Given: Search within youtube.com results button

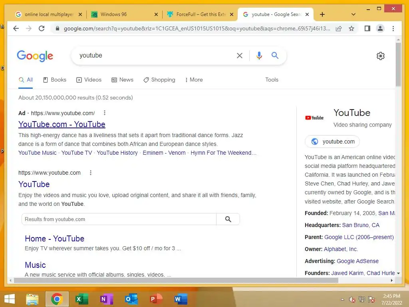Looking at the screenshot, I should coord(228,219).
